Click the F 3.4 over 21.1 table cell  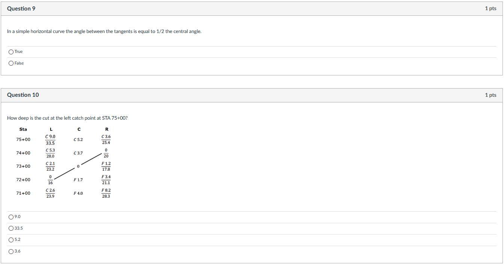pyautogui.click(x=106, y=180)
